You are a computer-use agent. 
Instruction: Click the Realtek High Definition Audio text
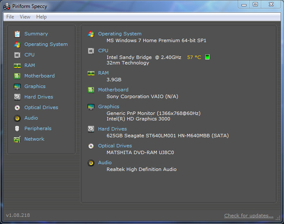click(x=142, y=169)
